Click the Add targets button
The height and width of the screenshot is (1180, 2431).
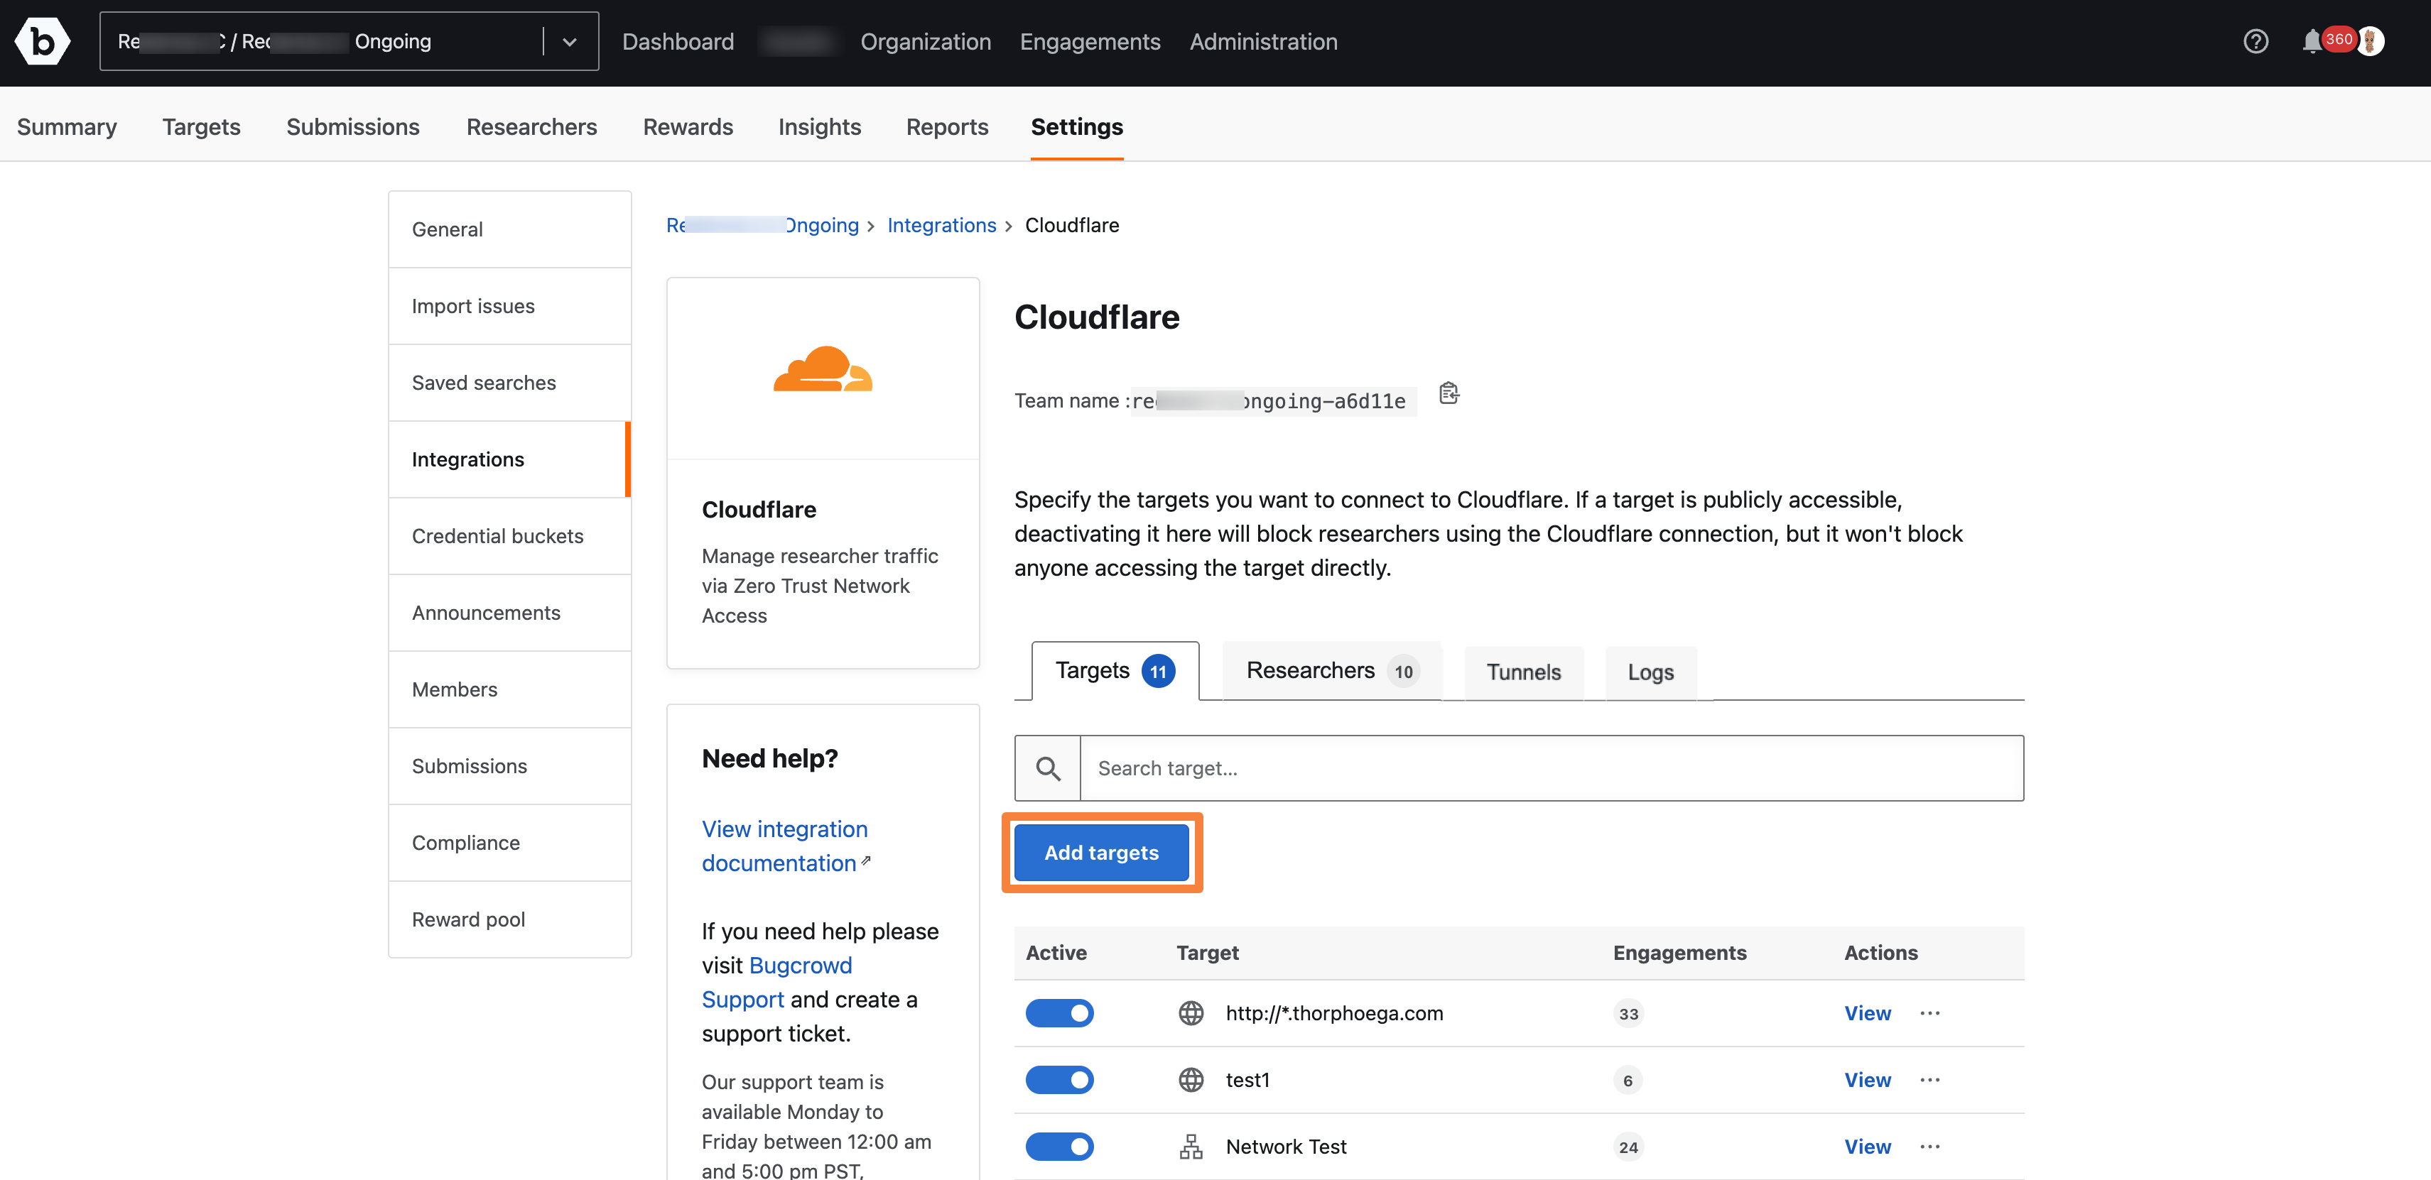point(1101,853)
